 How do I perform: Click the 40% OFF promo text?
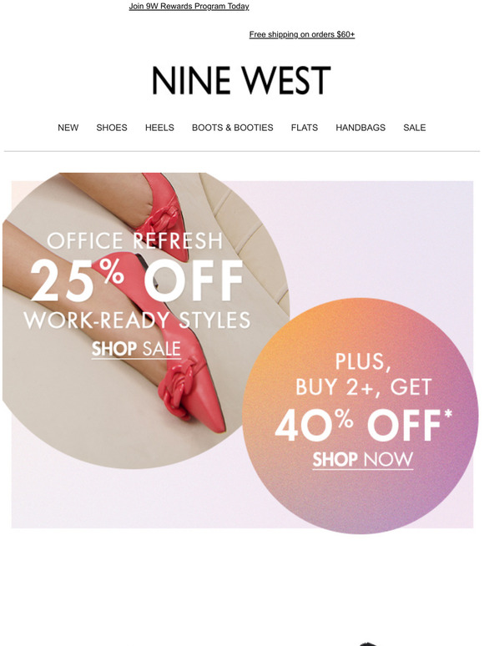(363, 425)
